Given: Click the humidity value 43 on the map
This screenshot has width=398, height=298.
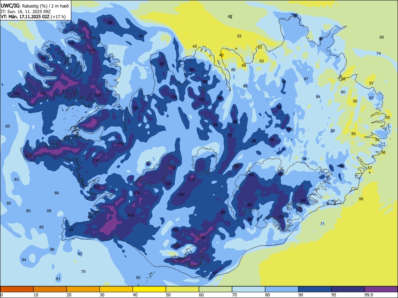Looking at the screenshot, I should 221,55.
